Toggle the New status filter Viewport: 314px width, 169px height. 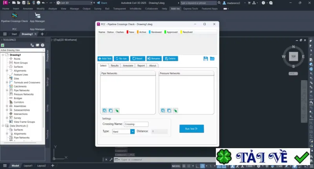[x=130, y=32]
